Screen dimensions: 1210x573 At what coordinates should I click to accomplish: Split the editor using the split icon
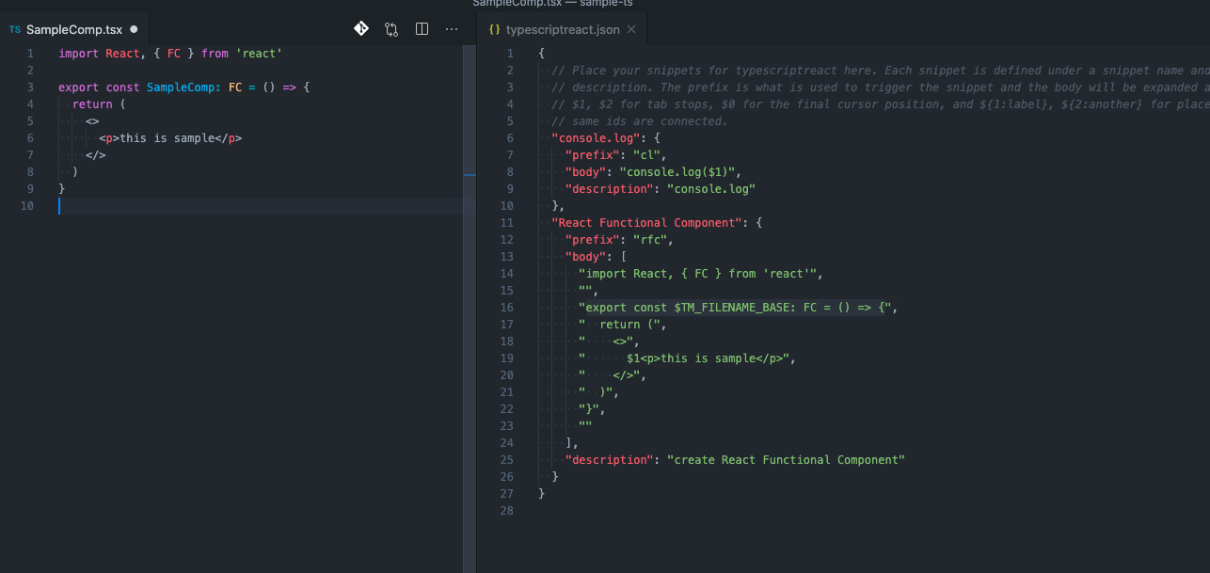[422, 28]
